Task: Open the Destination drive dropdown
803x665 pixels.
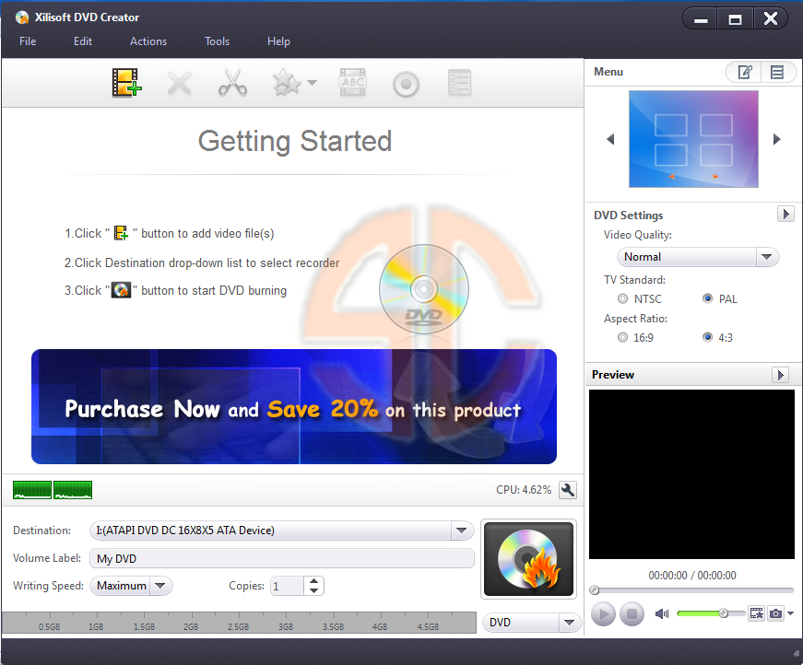Action: (461, 531)
